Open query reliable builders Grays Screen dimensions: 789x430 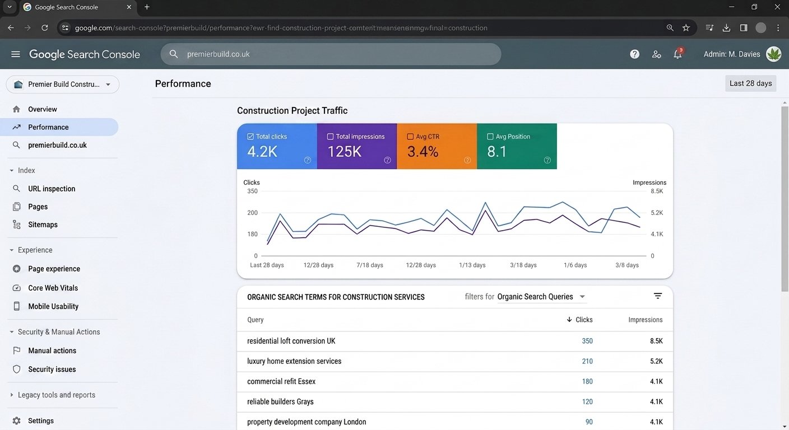tap(280, 401)
